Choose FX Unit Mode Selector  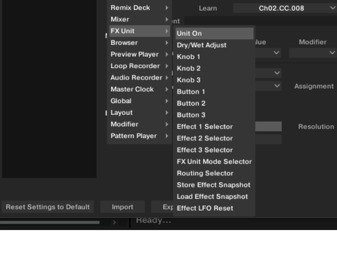coord(214,161)
